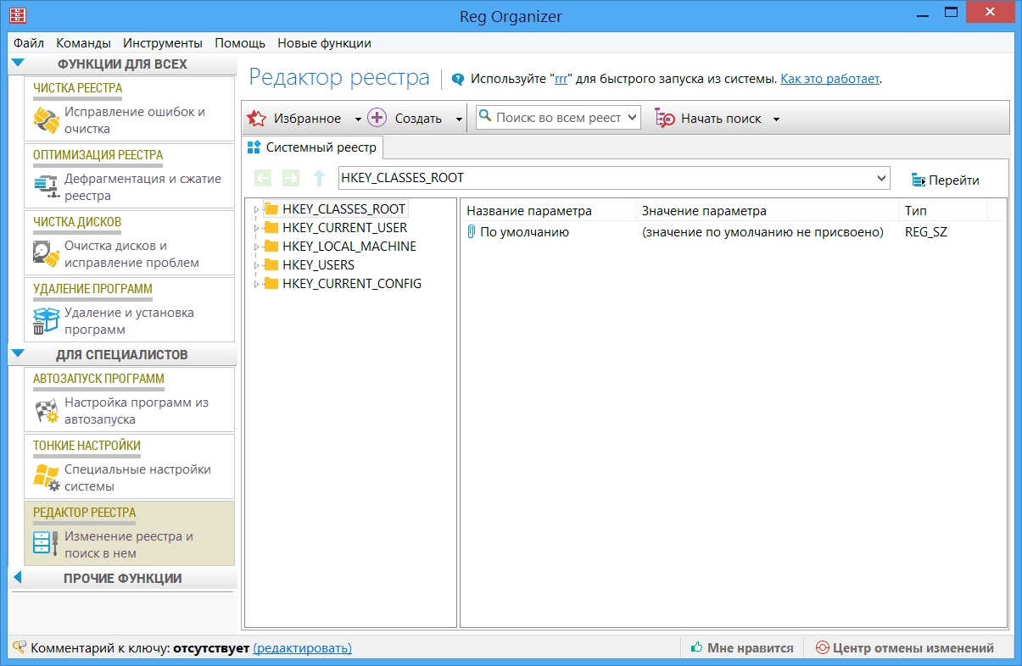
Task: Click the Как это работает link
Action: [830, 79]
